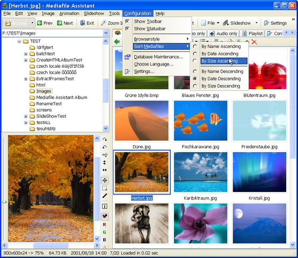The width and height of the screenshot is (298, 258).
Task: Switch to the Playlist tab
Action: point(252,33)
